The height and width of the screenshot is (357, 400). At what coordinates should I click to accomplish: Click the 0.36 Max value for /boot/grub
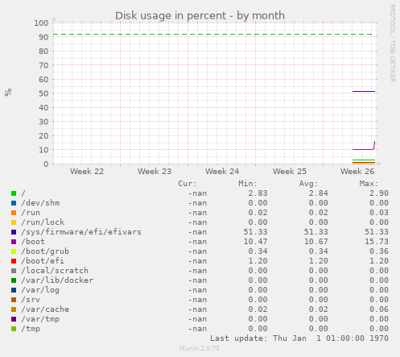pos(379,251)
